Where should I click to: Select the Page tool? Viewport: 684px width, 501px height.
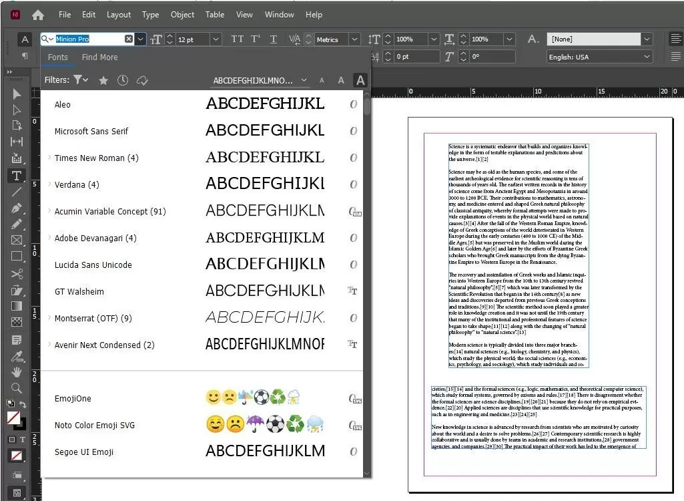(17, 126)
